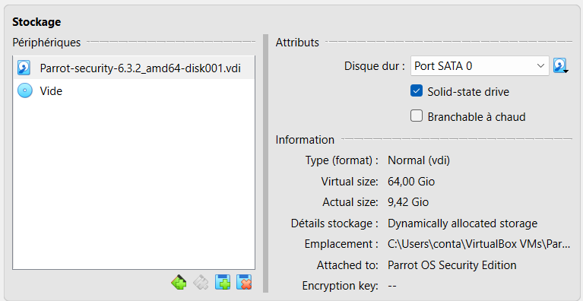The height and width of the screenshot is (301, 583).
Task: Click the Stockage section heading
Action: tap(36, 22)
